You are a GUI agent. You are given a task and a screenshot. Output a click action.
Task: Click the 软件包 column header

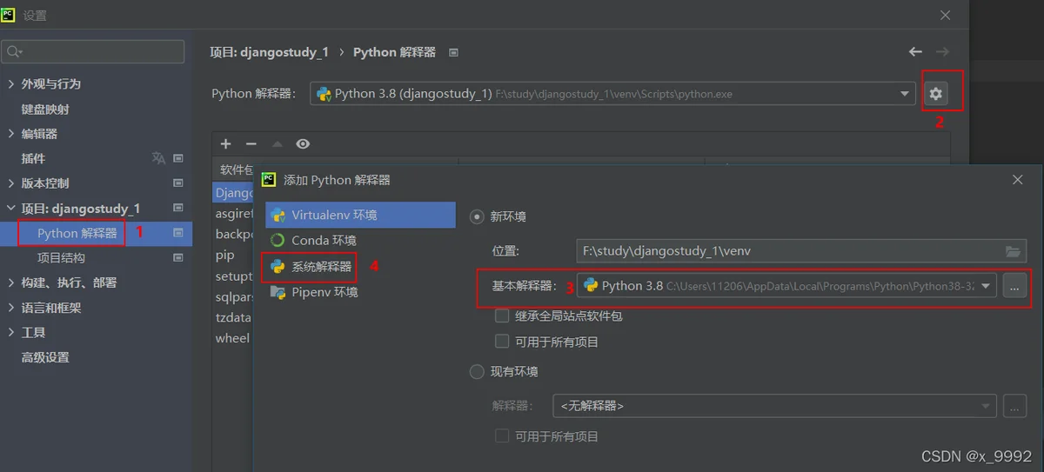tap(237, 170)
